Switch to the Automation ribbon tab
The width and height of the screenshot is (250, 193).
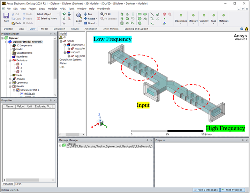(x=91, y=29)
